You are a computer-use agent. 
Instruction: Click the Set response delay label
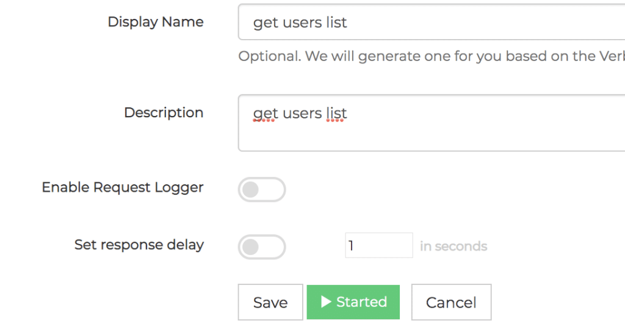(x=139, y=244)
